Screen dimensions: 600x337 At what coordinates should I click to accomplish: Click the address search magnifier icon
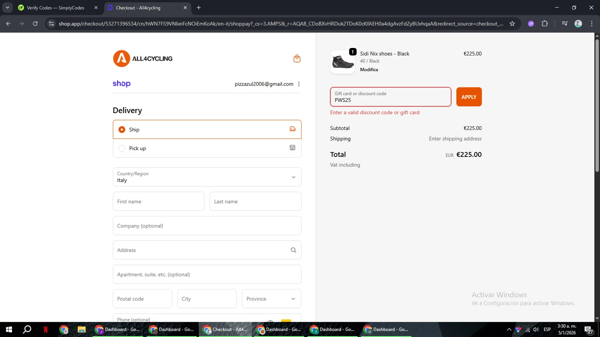click(293, 250)
